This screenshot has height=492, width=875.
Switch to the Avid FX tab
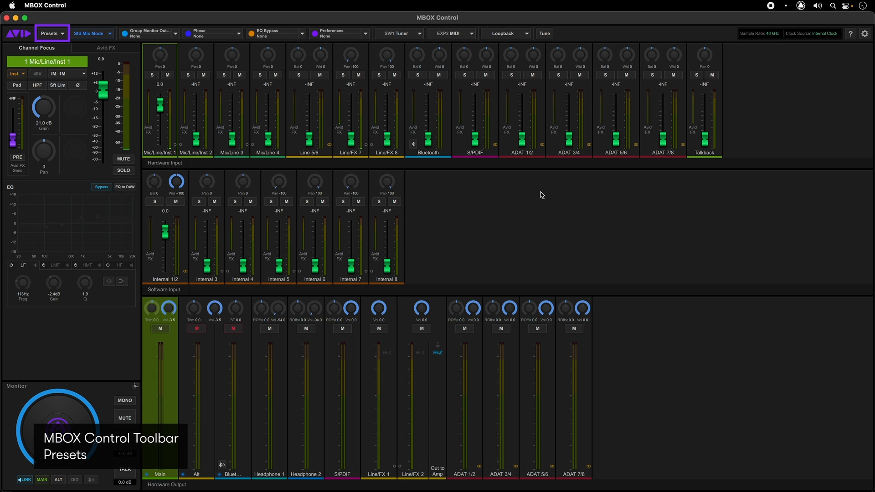pos(106,48)
